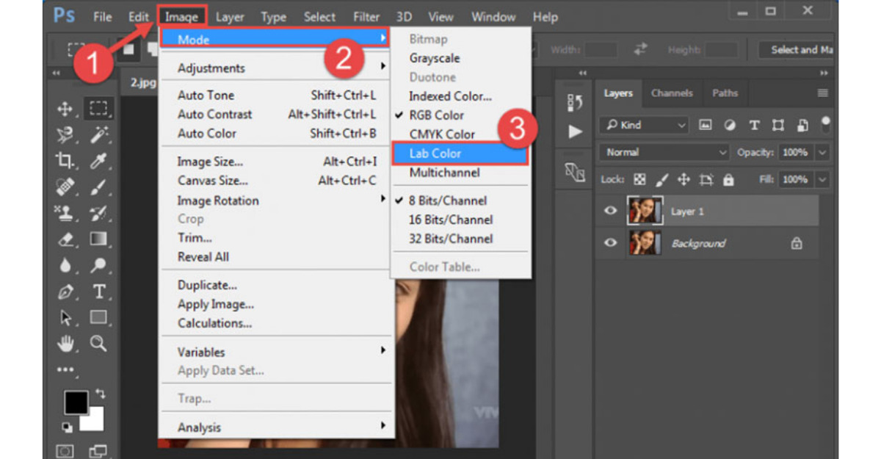Open the History panel icon
The width and height of the screenshot is (881, 459).
576,104
